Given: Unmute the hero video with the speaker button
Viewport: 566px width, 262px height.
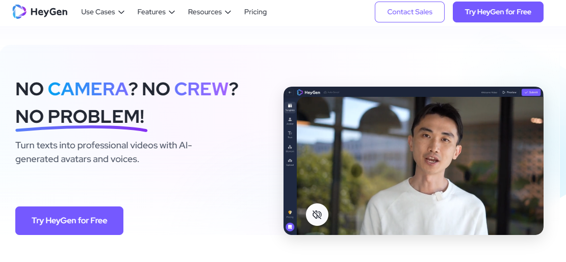Looking at the screenshot, I should [x=317, y=215].
